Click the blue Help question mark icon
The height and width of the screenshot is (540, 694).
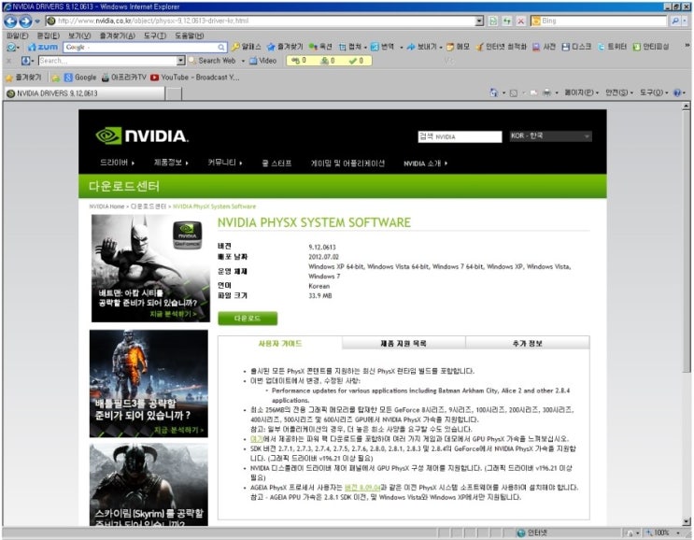[677, 92]
